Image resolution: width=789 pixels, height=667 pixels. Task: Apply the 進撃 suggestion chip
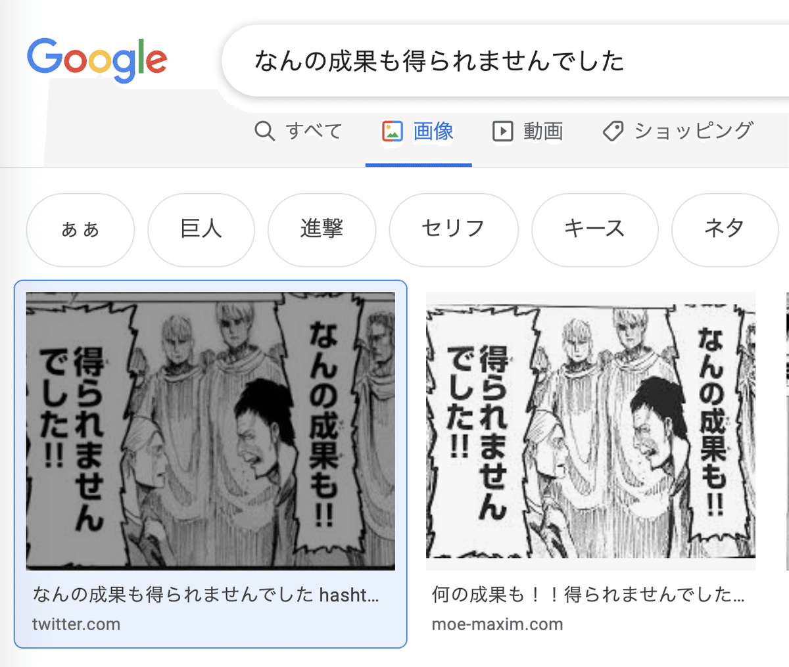[322, 229]
